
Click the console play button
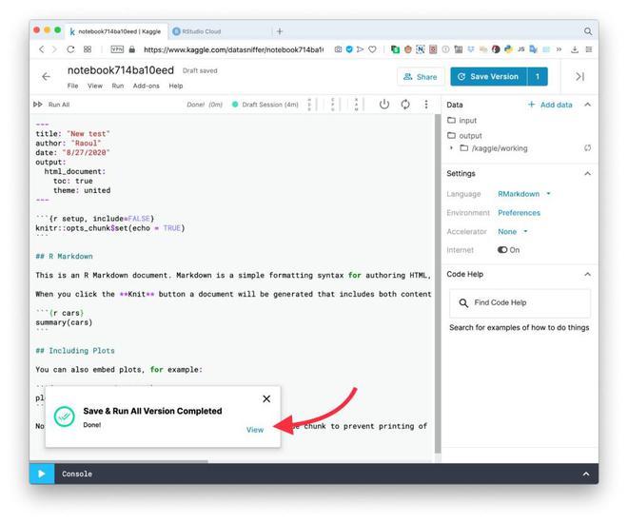click(42, 474)
